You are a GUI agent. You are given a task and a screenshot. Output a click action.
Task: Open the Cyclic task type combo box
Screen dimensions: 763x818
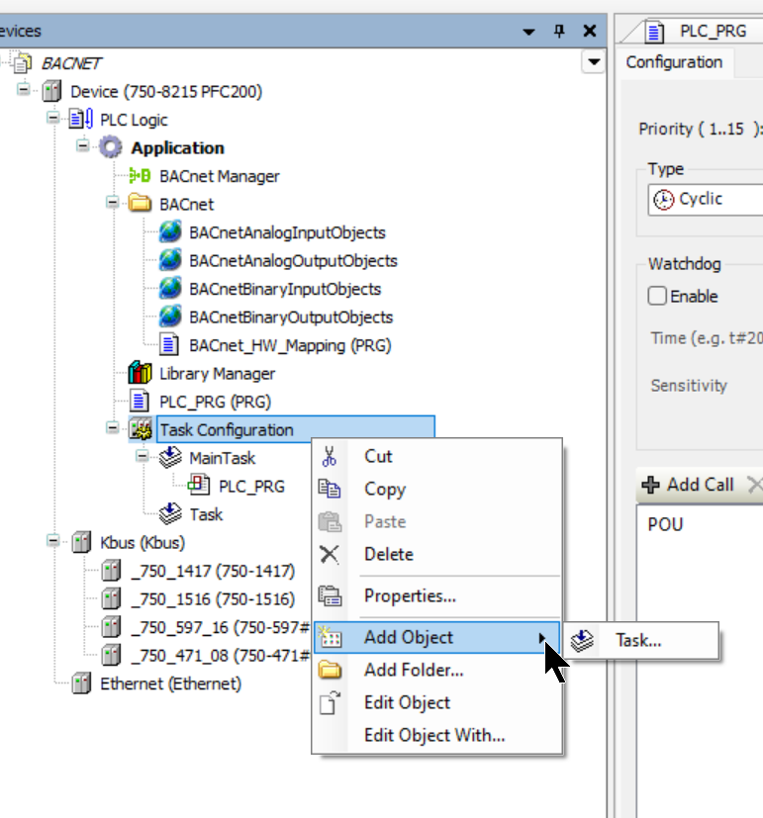705,199
